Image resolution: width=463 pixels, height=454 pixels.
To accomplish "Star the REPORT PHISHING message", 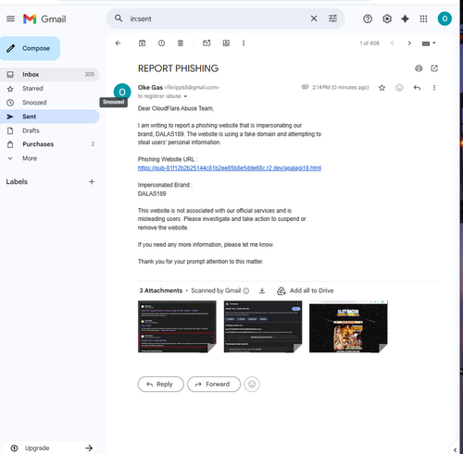I will pos(382,88).
